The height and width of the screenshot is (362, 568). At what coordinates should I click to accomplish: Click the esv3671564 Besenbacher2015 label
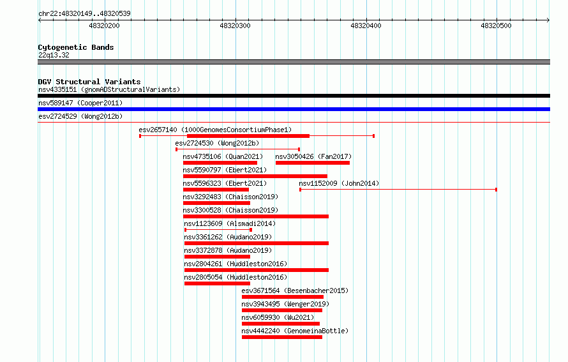295,290
